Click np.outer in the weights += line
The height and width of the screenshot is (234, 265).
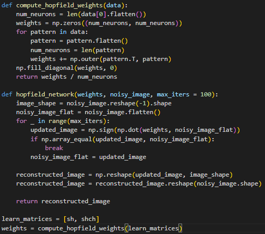85,59
